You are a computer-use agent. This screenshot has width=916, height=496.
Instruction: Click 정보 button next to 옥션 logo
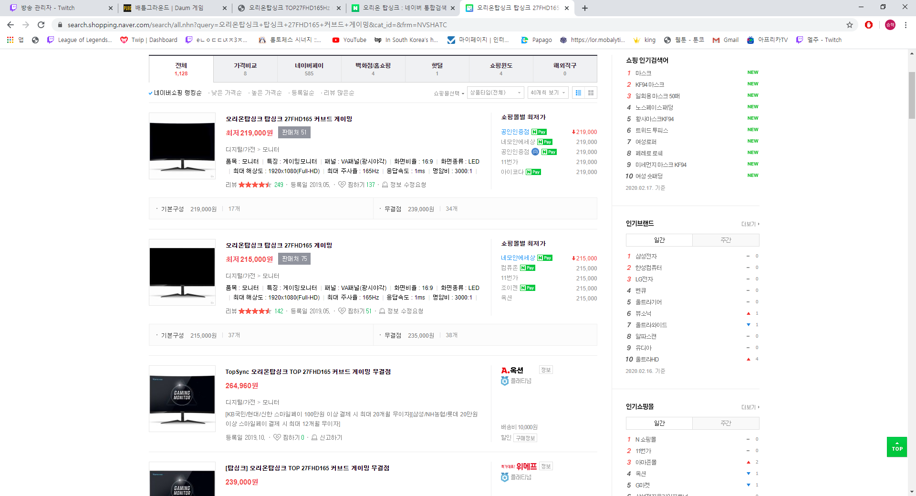(x=546, y=370)
